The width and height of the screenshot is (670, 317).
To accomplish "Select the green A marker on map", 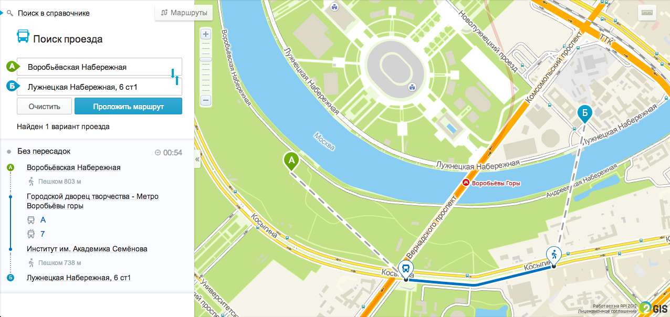I will coord(291,160).
